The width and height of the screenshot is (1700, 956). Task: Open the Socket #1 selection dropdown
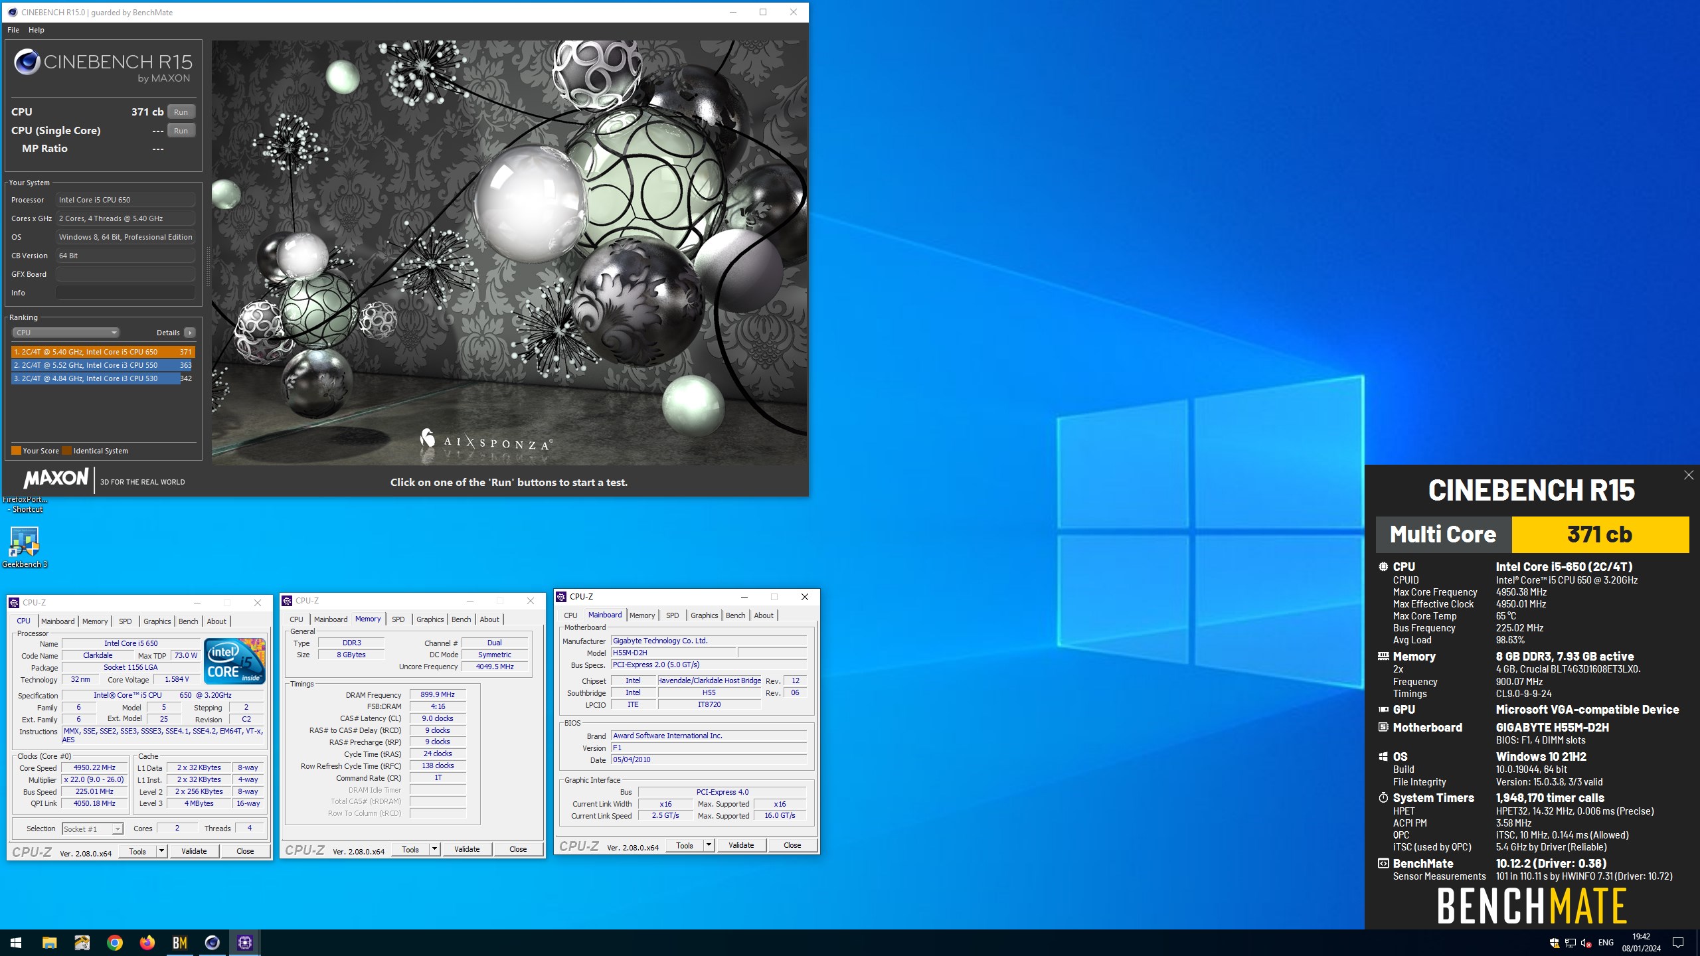click(x=93, y=829)
